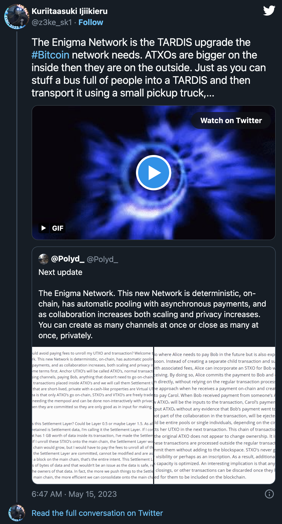Click the small GIF play badge
This screenshot has height=524, width=282.
point(44,228)
